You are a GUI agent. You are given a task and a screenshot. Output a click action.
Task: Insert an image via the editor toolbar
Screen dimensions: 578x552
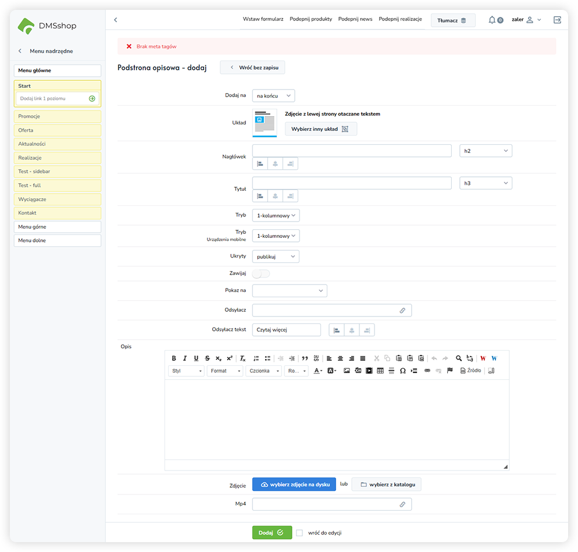tap(347, 371)
